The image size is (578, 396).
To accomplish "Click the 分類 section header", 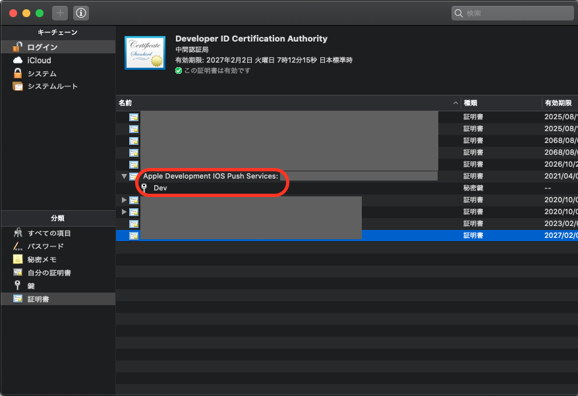I will pyautogui.click(x=57, y=219).
